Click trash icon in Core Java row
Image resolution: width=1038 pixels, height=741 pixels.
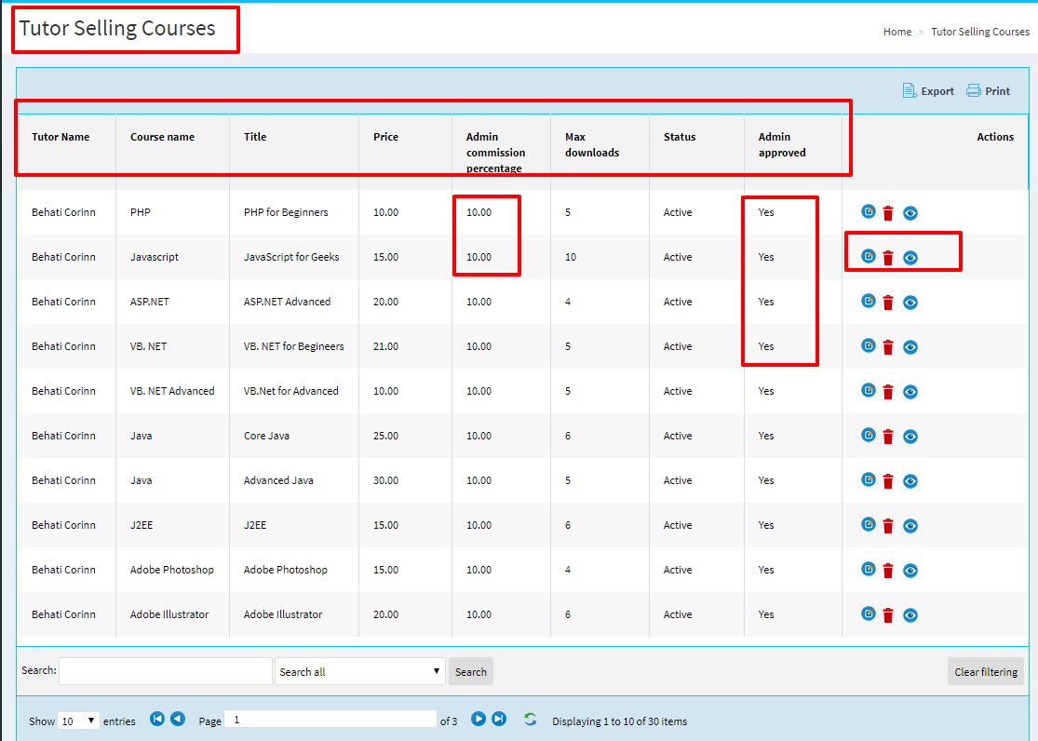888,437
